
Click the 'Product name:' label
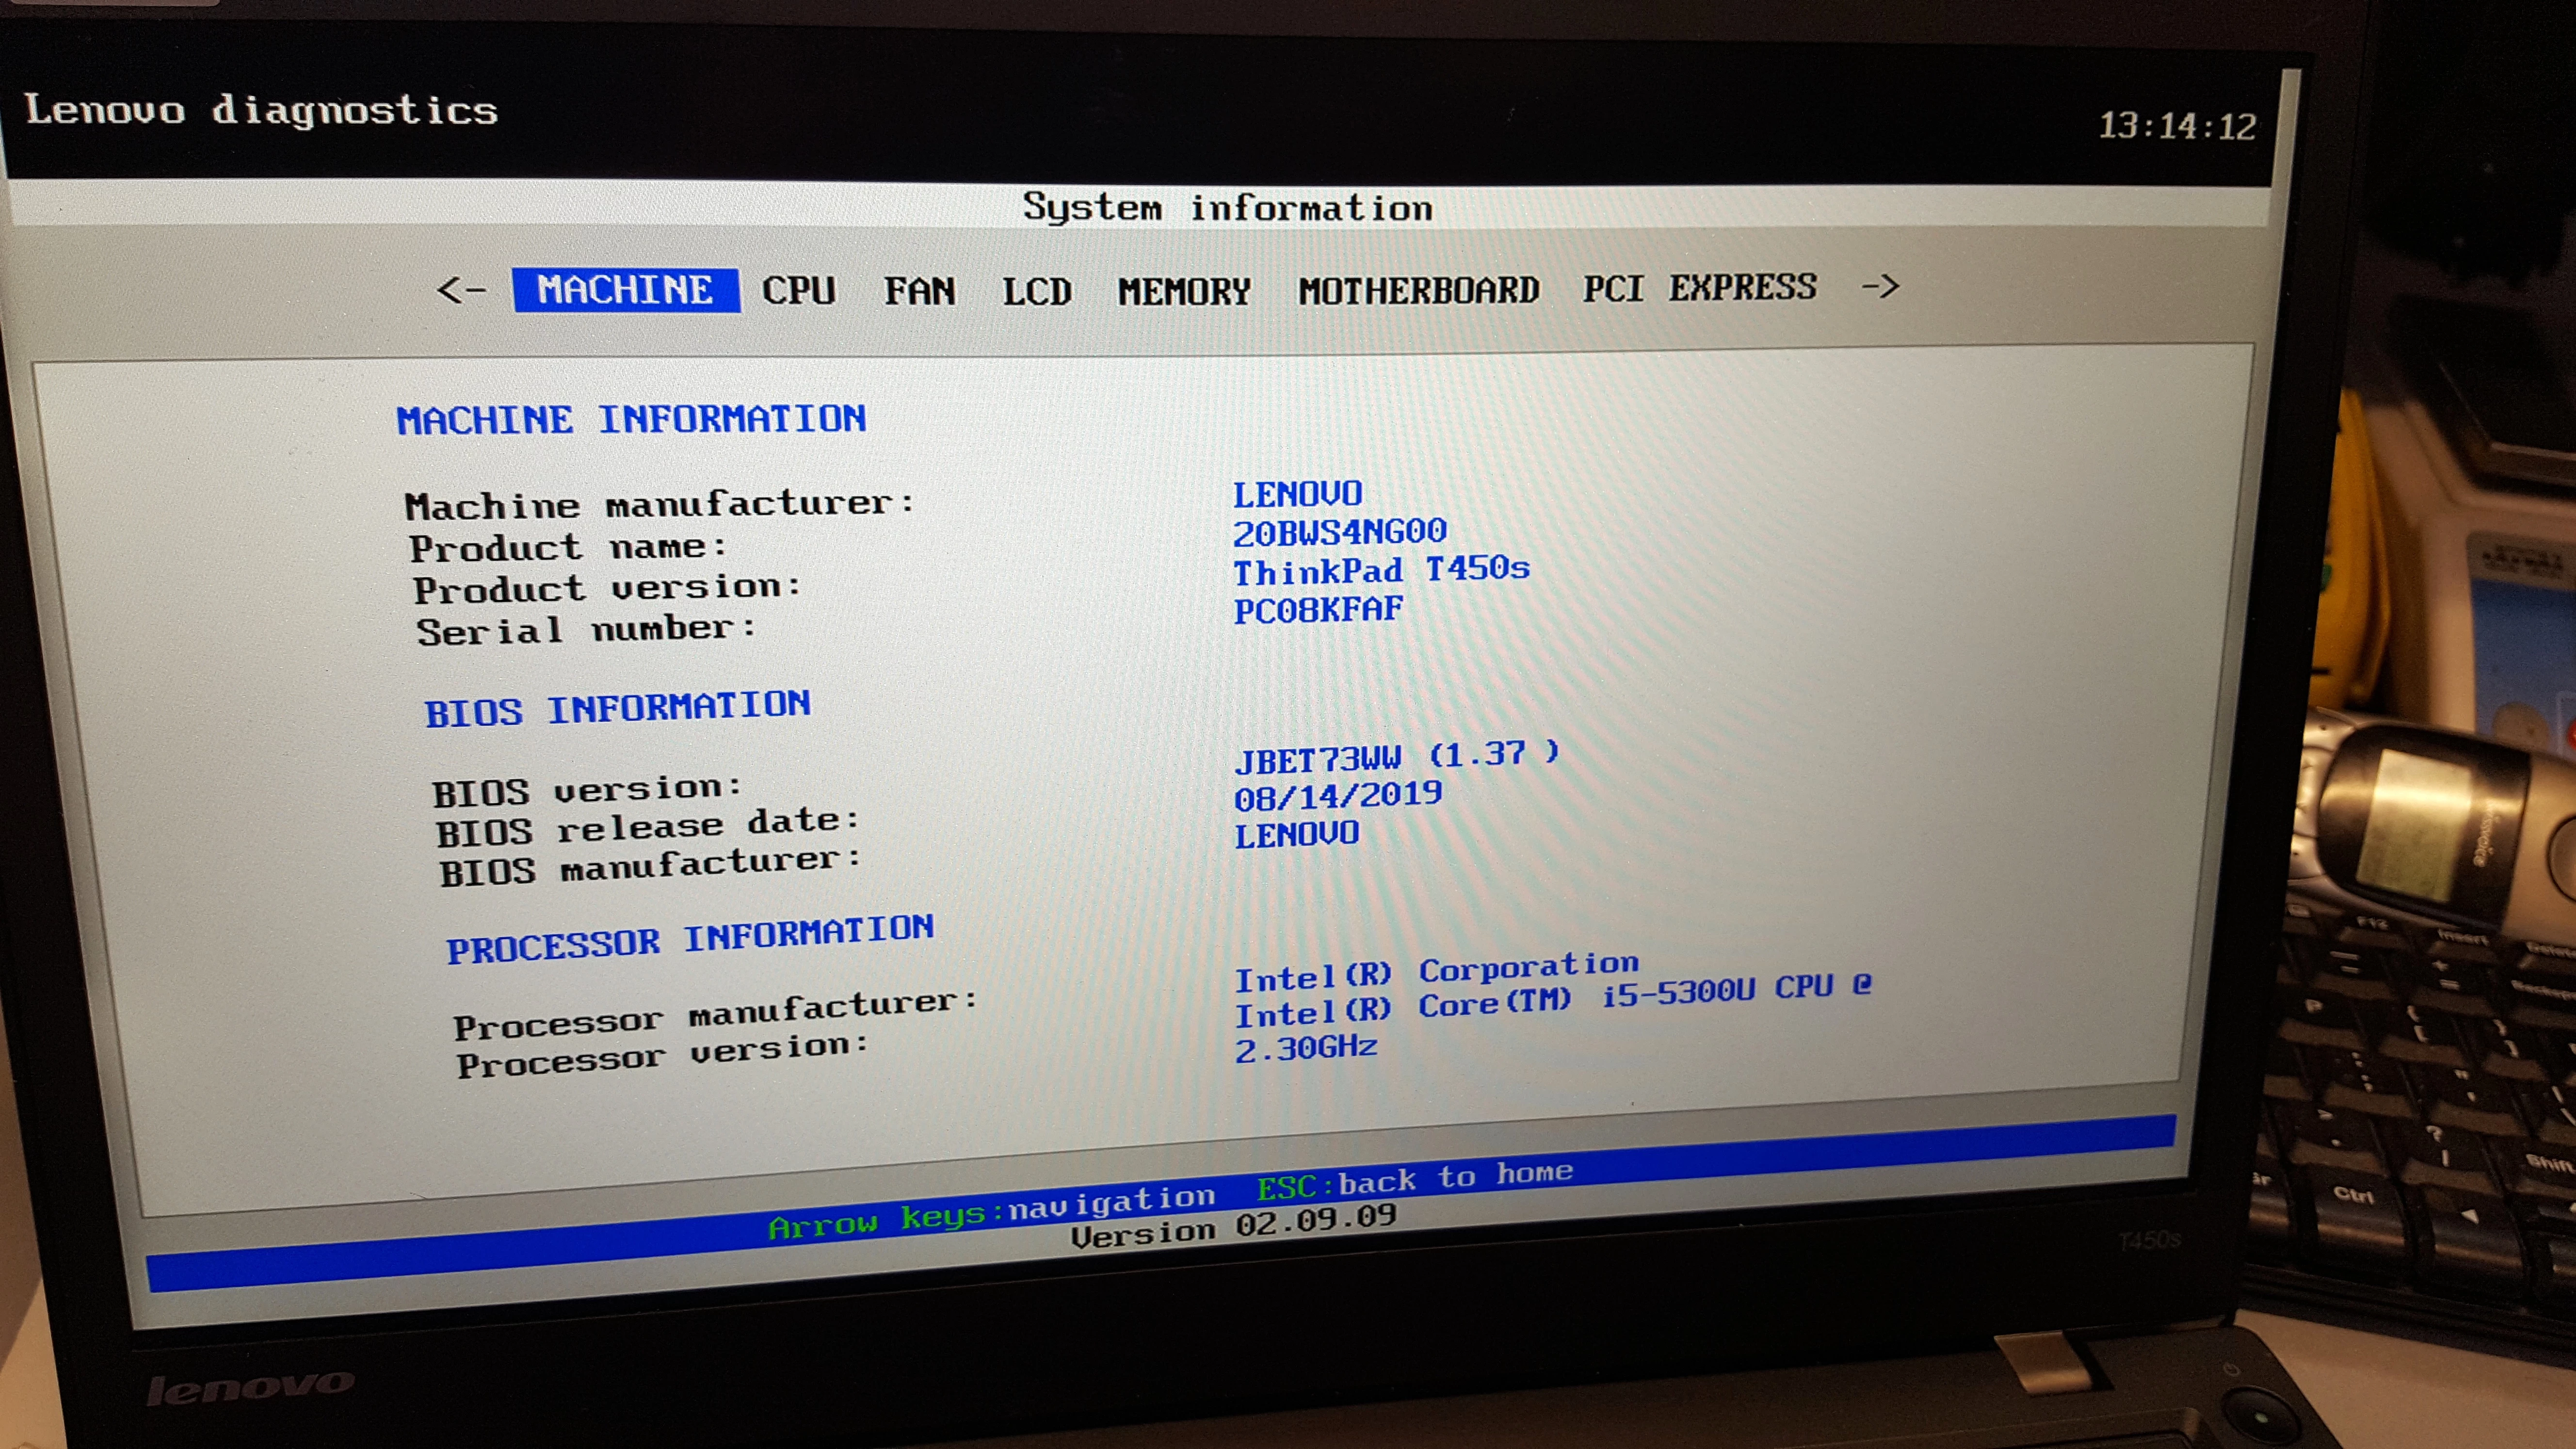(x=568, y=547)
